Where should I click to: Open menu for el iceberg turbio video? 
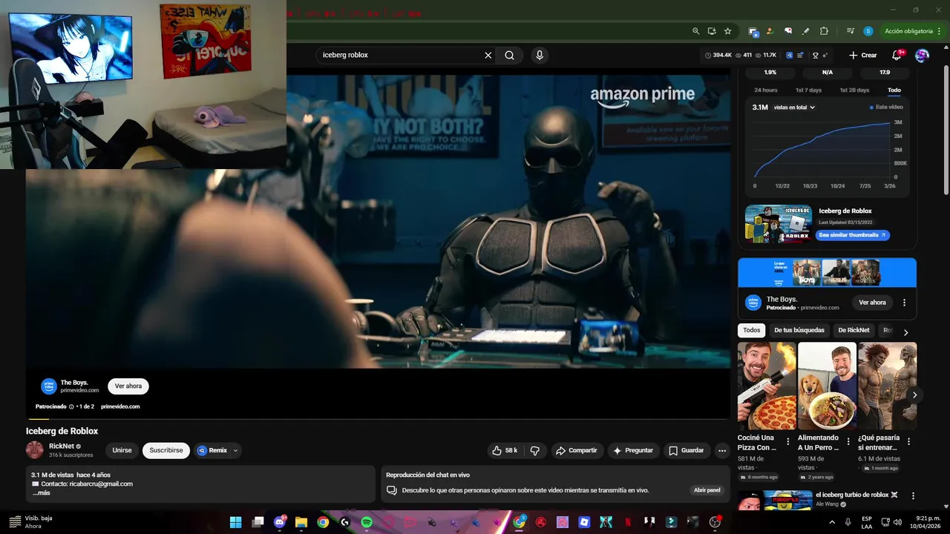click(913, 495)
